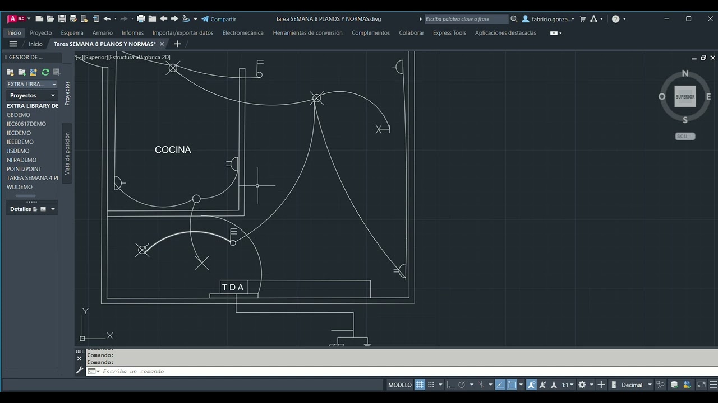This screenshot has height=403, width=718.
Task: Select the IEC60617DEMO project
Action: tap(26, 124)
